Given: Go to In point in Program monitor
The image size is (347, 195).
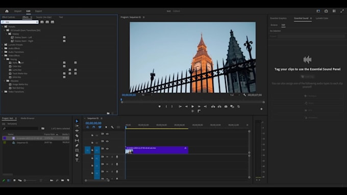Looking at the screenshot, I should click(x=180, y=106).
